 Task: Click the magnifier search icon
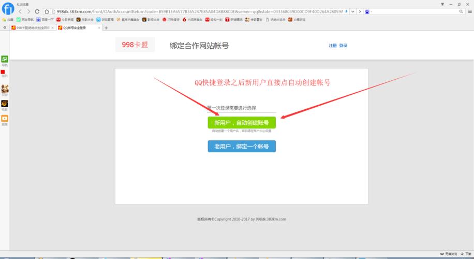(461, 11)
